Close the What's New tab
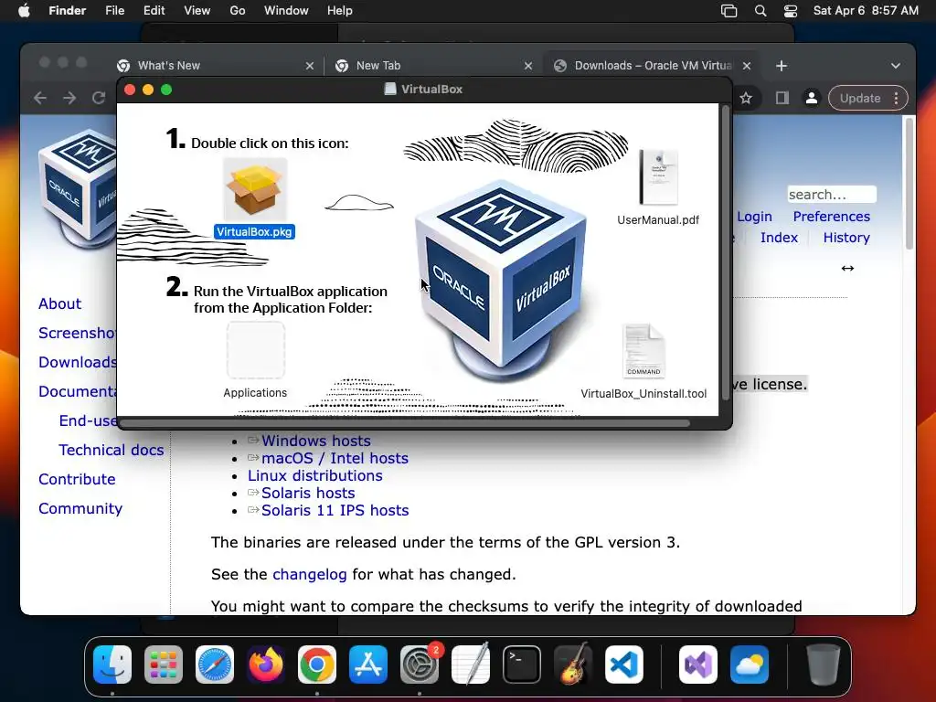The image size is (936, 702). [309, 66]
